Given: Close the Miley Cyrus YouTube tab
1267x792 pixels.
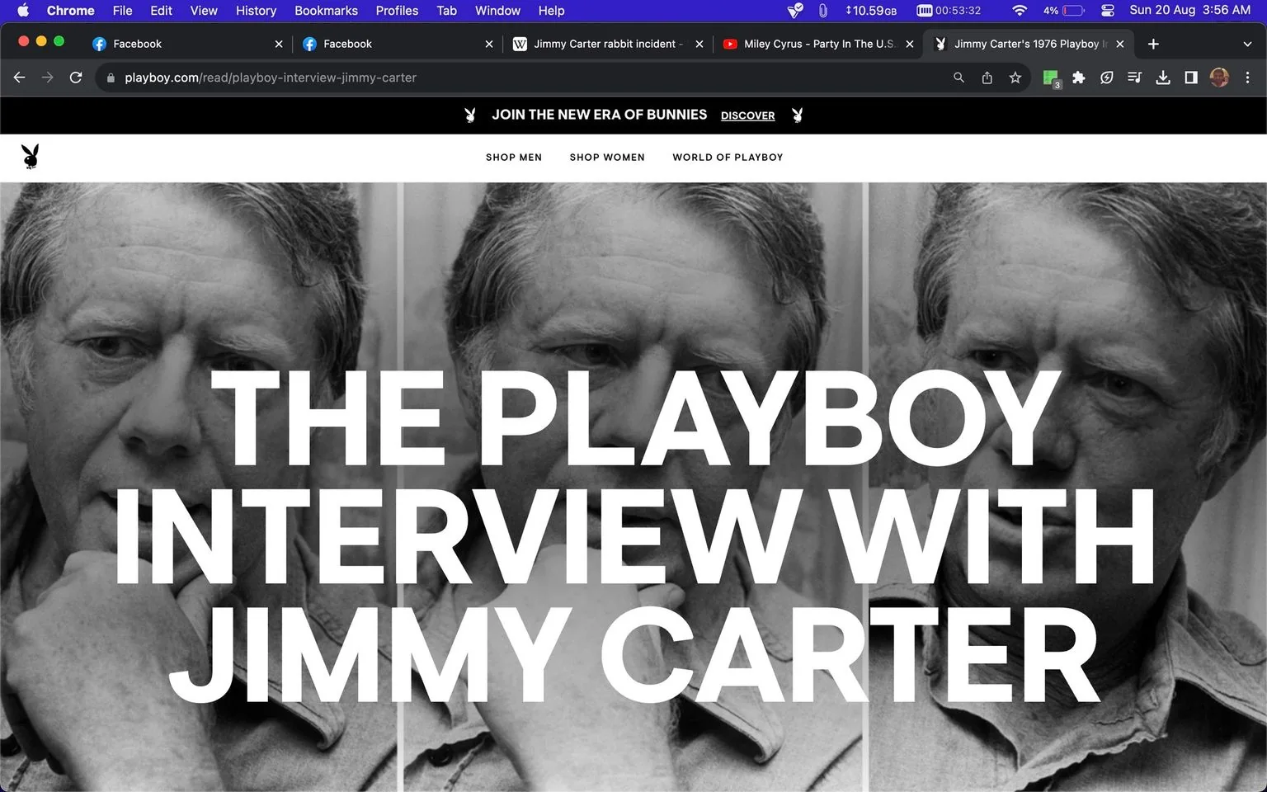Looking at the screenshot, I should click(x=910, y=44).
